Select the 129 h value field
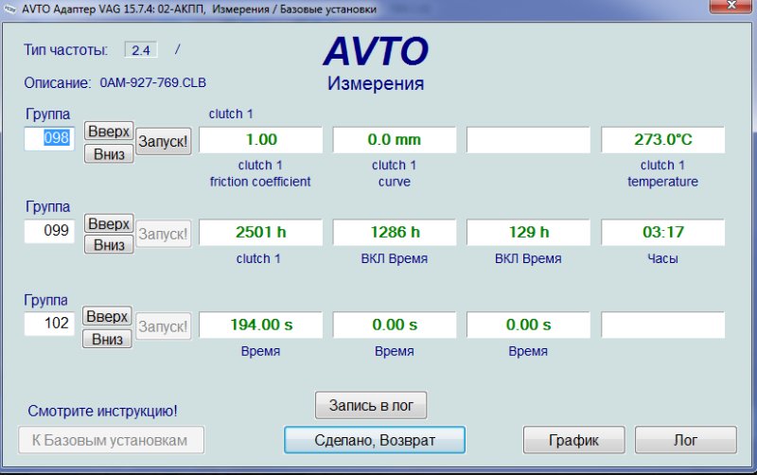 pos(529,233)
